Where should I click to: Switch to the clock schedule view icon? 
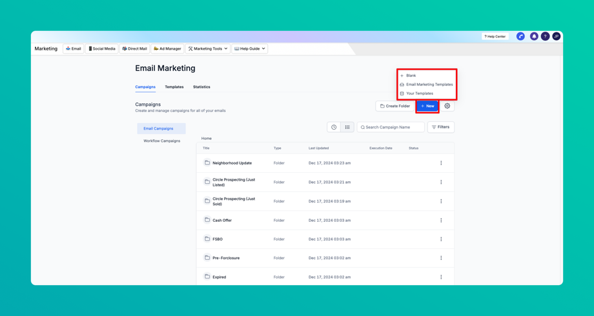coord(334,128)
